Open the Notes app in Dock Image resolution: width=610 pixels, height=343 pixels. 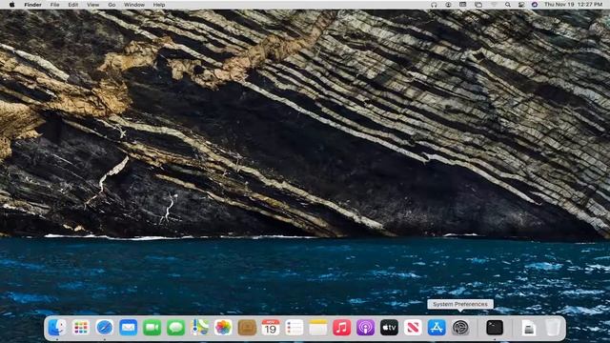click(x=318, y=328)
